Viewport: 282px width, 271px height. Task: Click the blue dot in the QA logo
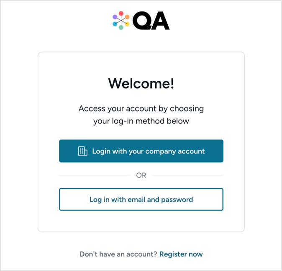pyautogui.click(x=115, y=24)
